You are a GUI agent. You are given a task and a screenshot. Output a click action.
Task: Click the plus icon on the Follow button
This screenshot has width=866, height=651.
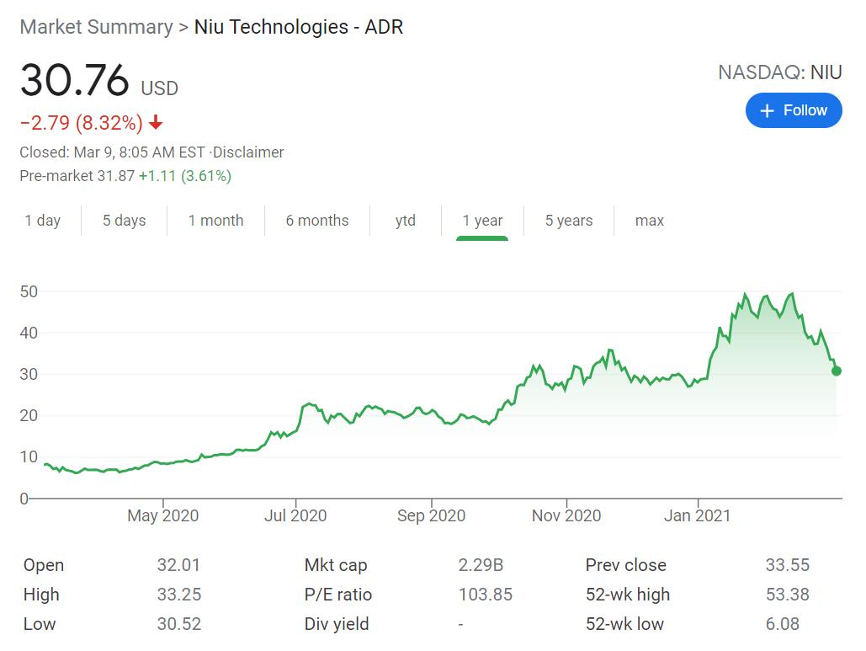point(768,110)
